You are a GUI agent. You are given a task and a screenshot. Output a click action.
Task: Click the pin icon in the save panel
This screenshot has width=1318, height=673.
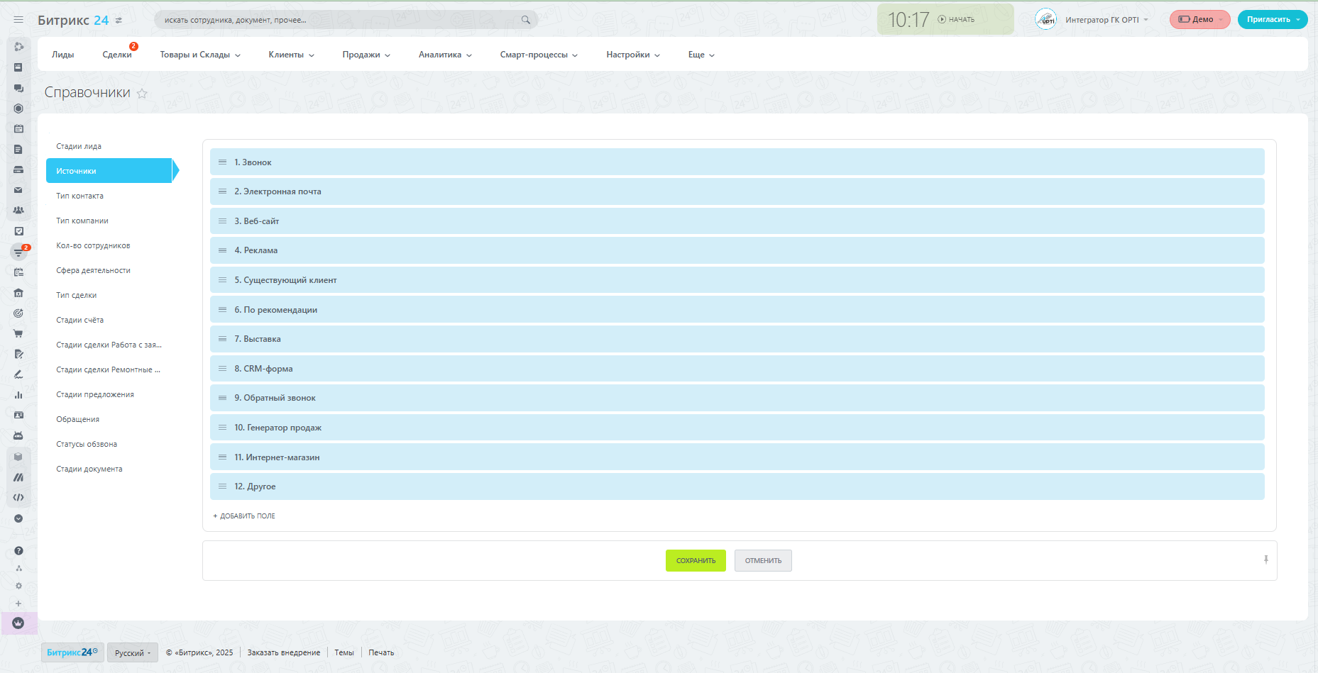(x=1265, y=560)
